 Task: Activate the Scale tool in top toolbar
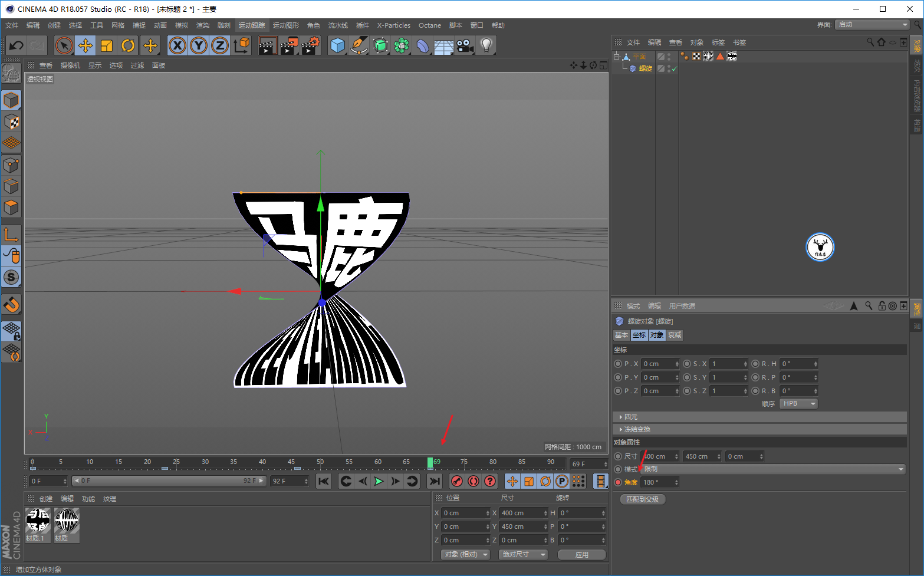click(x=107, y=45)
